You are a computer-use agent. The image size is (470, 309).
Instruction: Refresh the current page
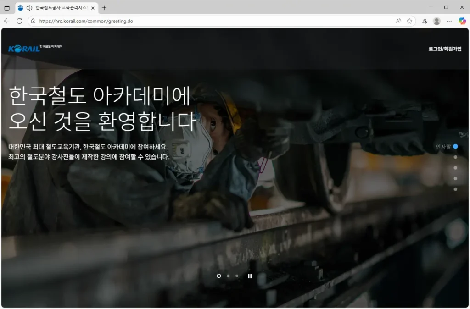19,21
